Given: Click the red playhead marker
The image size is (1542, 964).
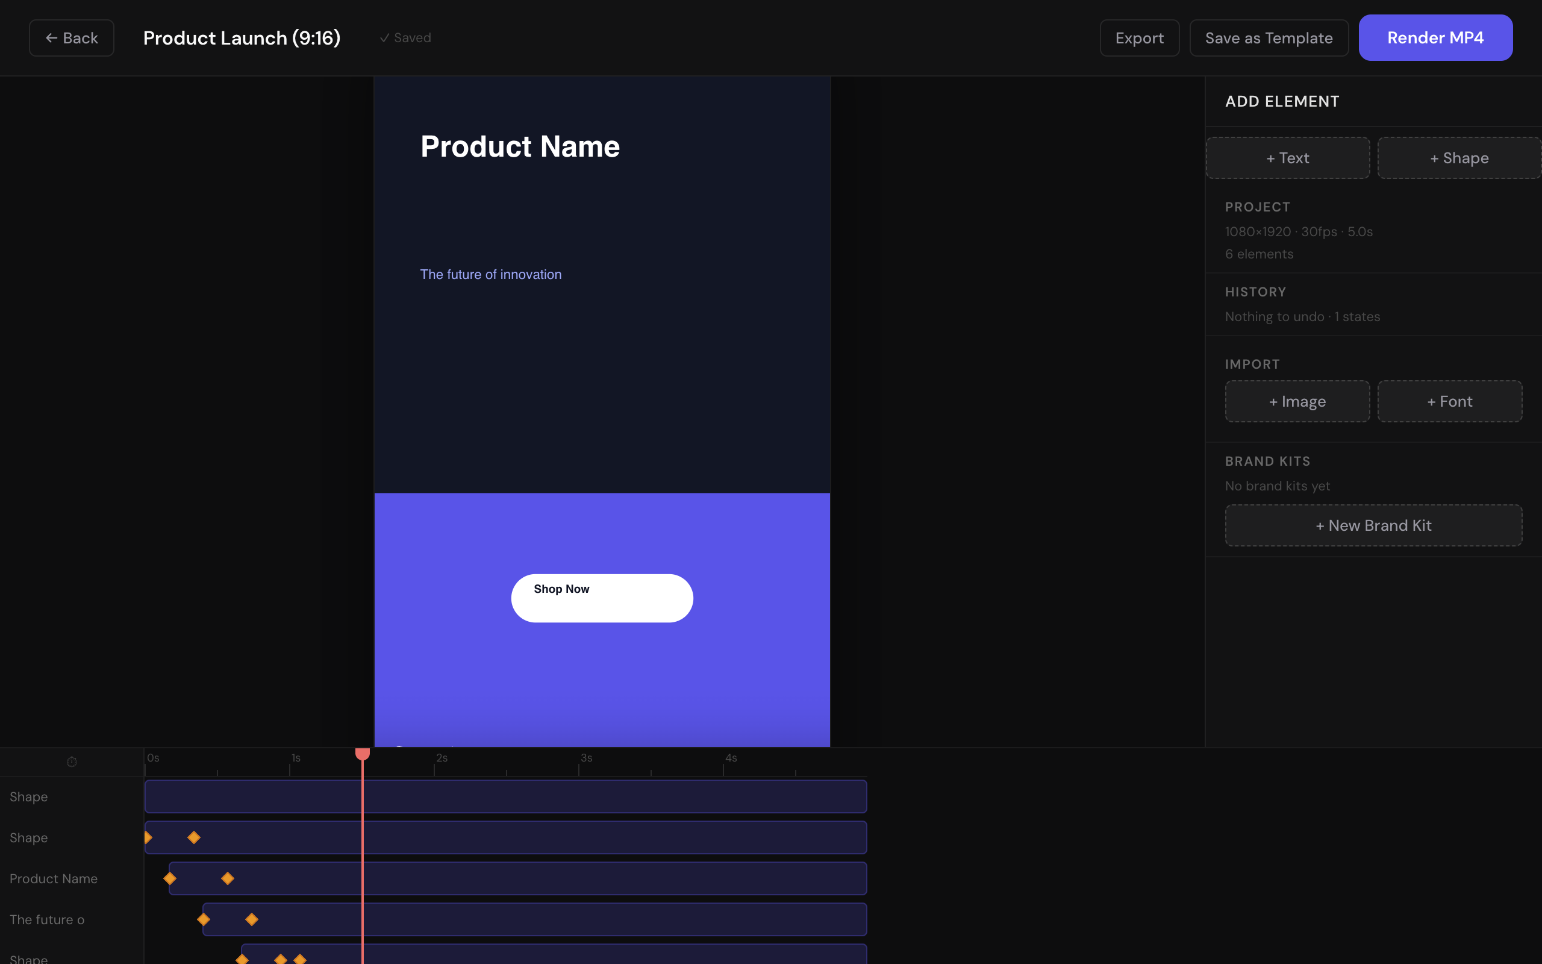Looking at the screenshot, I should [x=363, y=754].
